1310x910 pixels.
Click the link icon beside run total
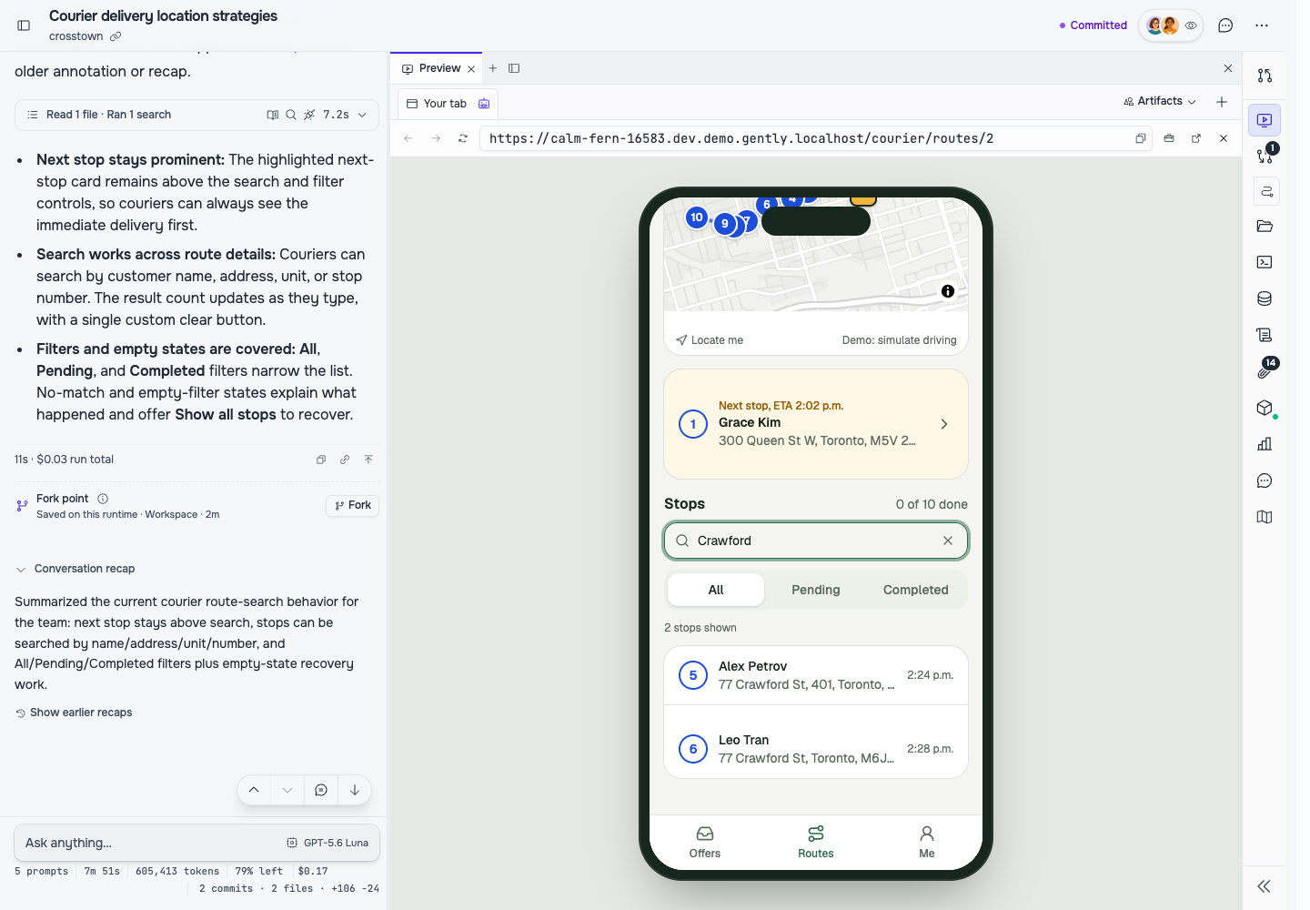[x=345, y=460]
